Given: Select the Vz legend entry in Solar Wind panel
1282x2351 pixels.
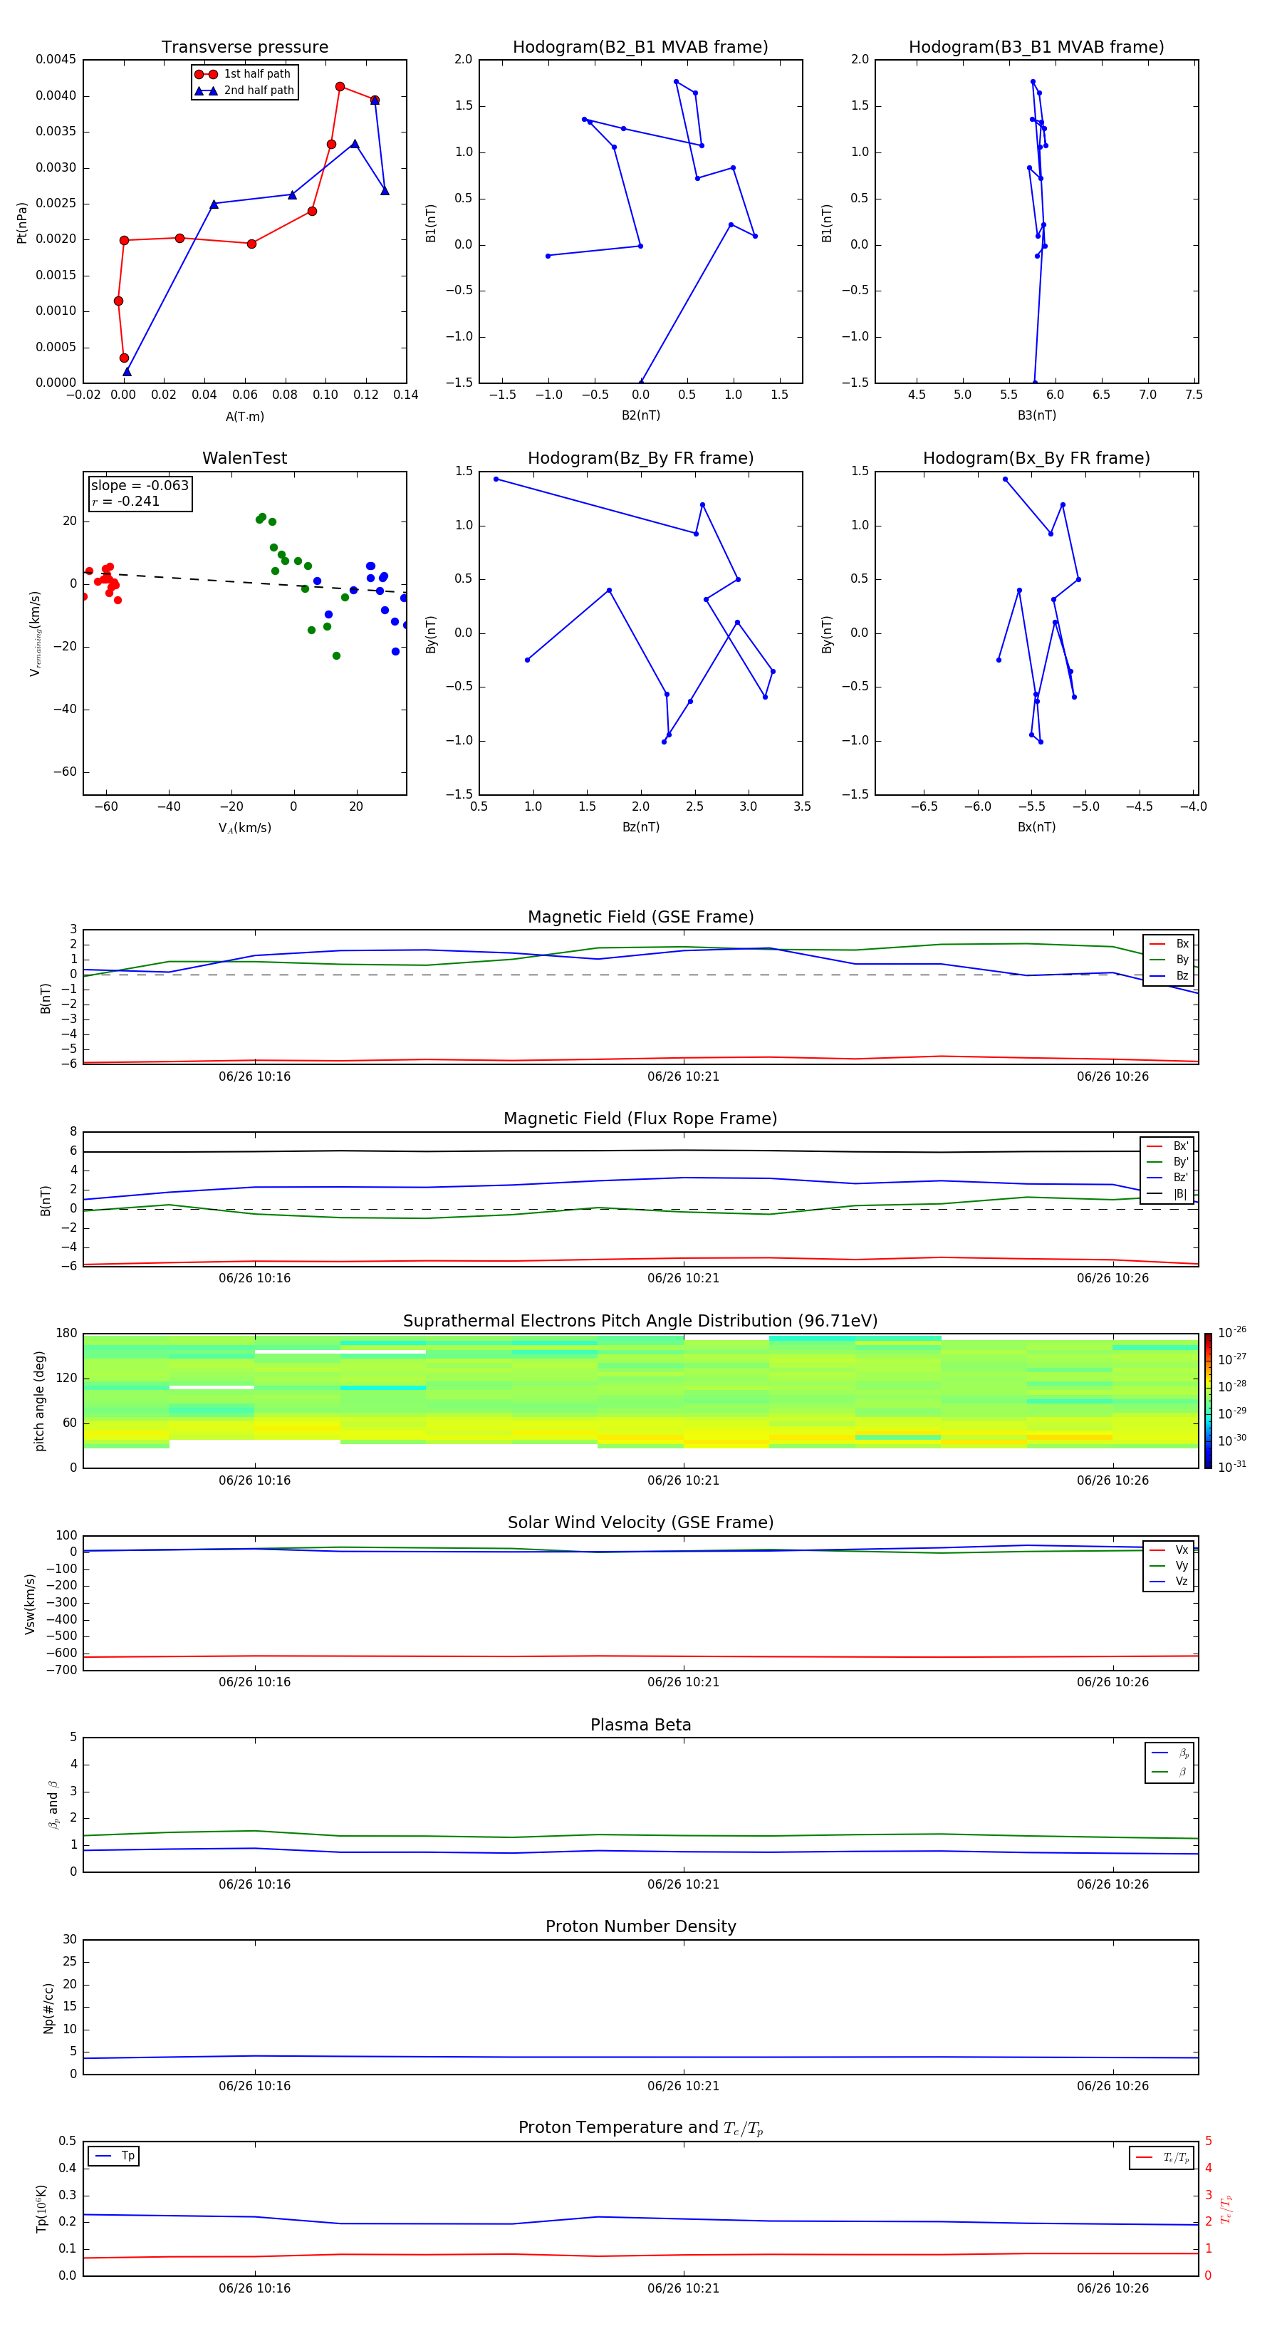Looking at the screenshot, I should tap(1169, 1582).
